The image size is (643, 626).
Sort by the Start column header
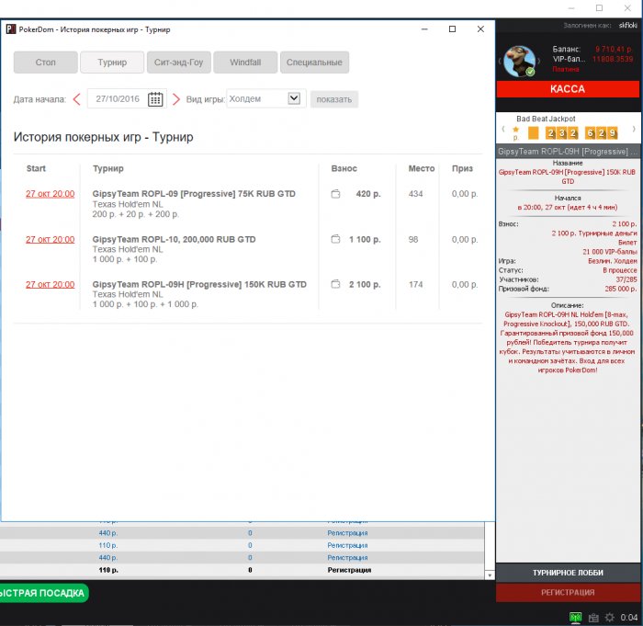(36, 168)
